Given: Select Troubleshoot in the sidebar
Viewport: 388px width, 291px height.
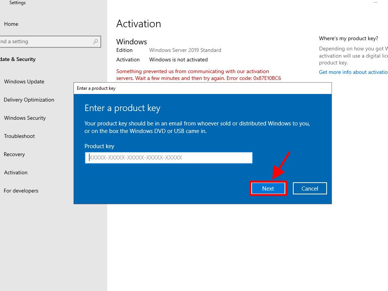Looking at the screenshot, I should [x=19, y=136].
